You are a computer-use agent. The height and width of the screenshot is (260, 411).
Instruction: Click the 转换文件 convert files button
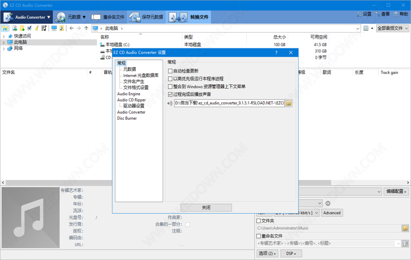point(189,17)
